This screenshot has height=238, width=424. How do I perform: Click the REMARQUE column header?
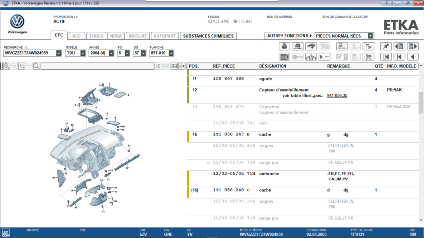tap(338, 66)
